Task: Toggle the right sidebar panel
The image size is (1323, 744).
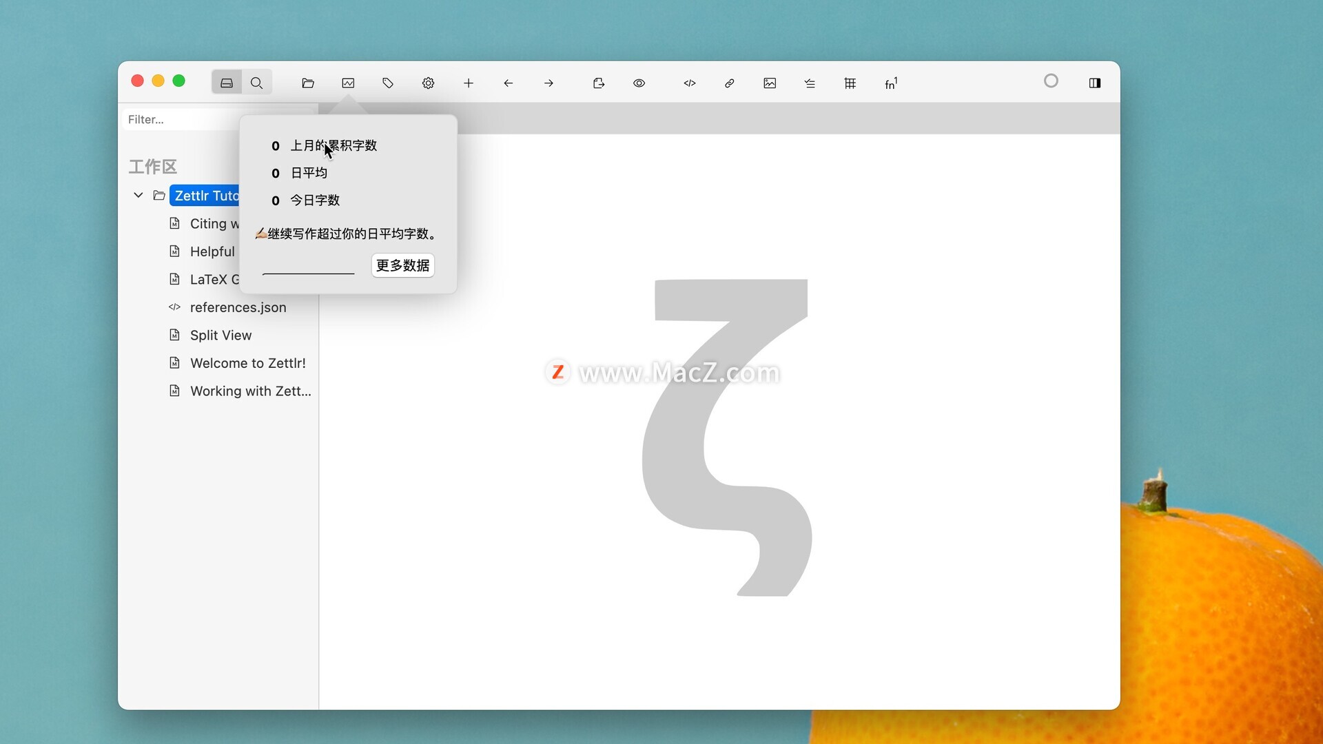Action: (x=1095, y=83)
